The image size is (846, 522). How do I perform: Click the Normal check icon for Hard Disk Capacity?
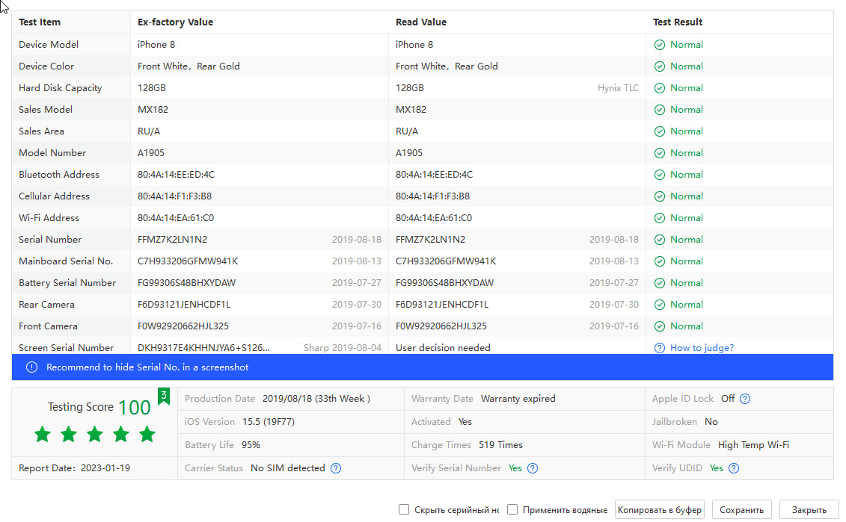(x=659, y=88)
